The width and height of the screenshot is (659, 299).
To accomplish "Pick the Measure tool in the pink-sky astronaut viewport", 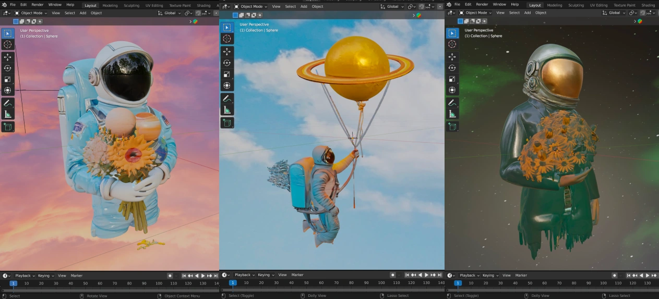I will tap(8, 114).
